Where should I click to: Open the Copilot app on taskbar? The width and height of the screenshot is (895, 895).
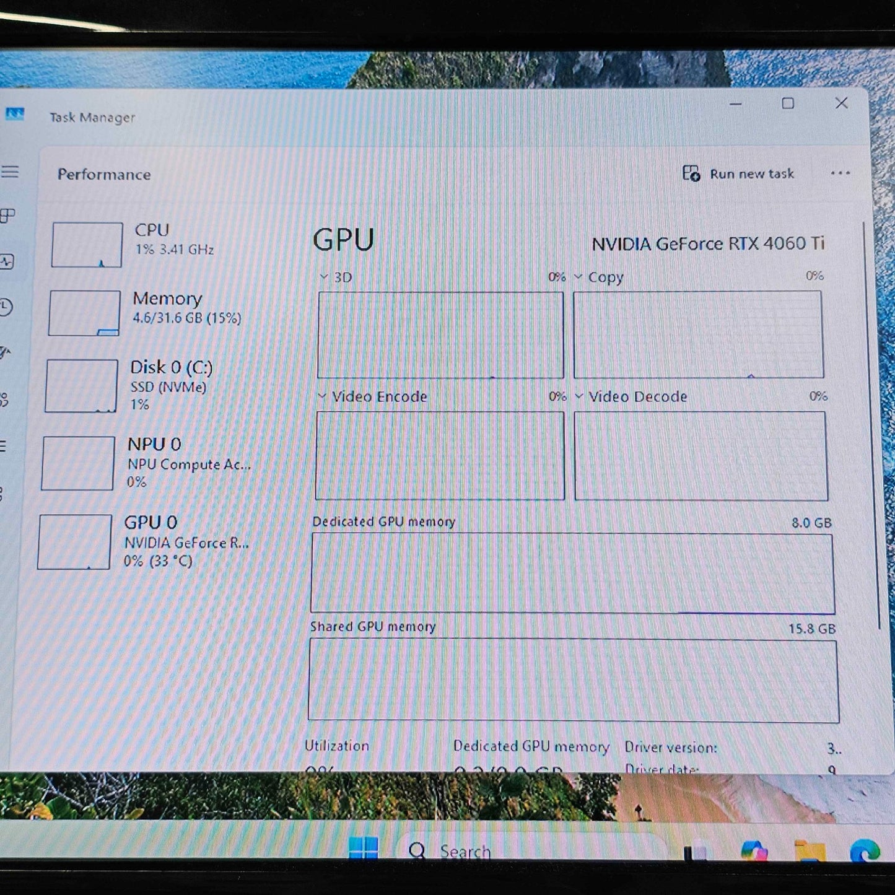754,852
